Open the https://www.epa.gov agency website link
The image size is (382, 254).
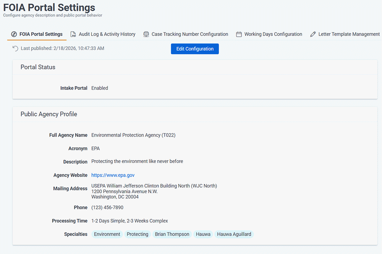[113, 175]
